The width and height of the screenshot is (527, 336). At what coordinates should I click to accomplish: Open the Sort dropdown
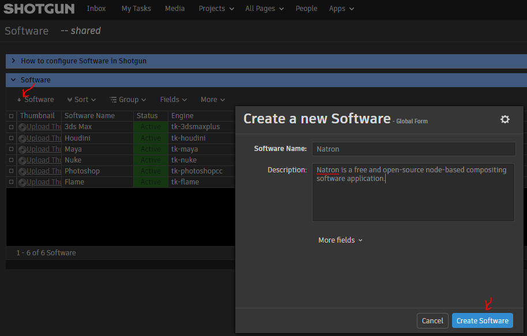coord(82,100)
